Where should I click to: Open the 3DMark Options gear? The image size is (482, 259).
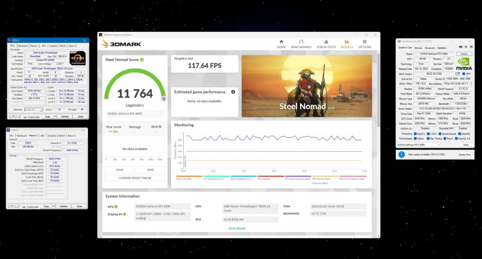tap(365, 44)
